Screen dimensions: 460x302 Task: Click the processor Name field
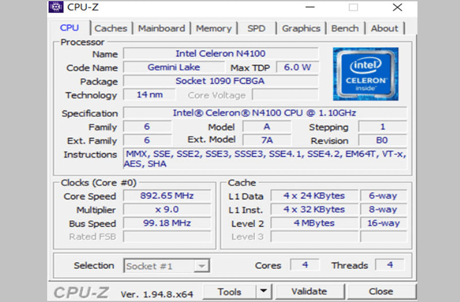point(221,53)
